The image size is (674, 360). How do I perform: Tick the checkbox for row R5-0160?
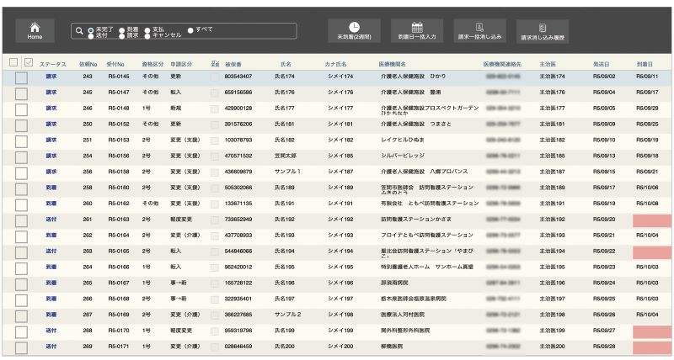pos(21,188)
